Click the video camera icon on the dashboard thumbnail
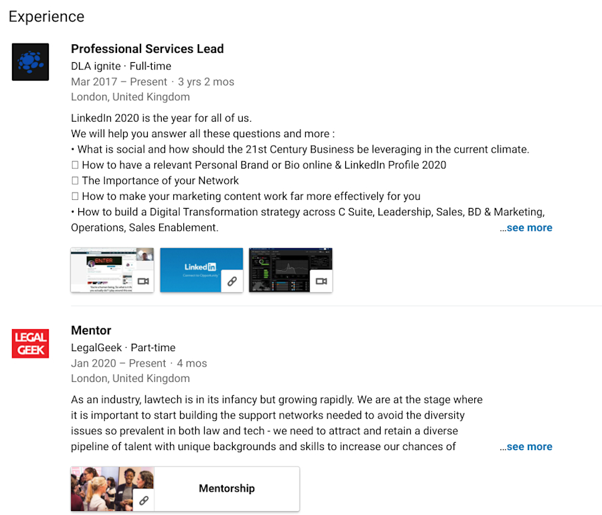The width and height of the screenshot is (602, 515). pos(322,282)
